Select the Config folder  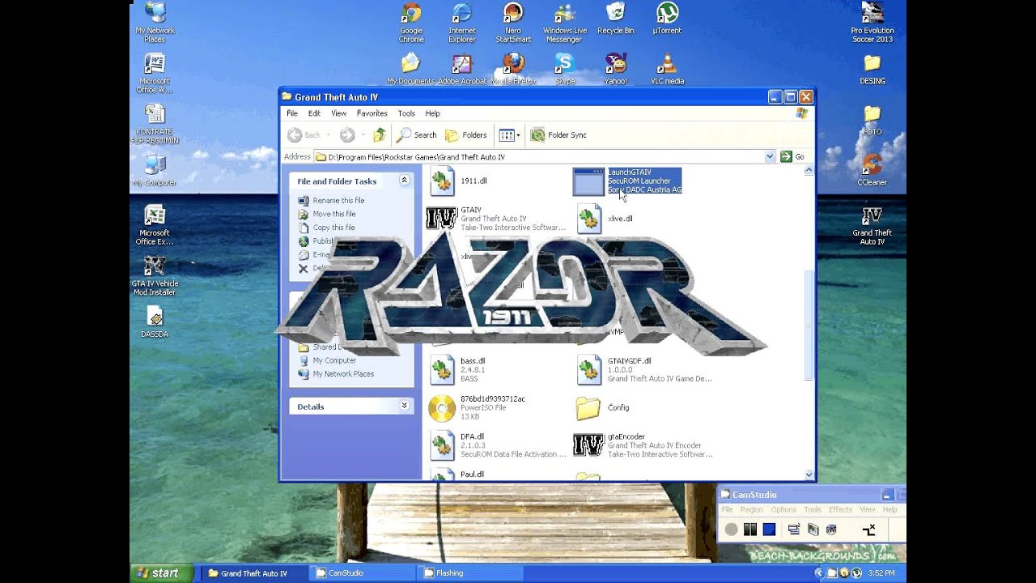(x=602, y=407)
